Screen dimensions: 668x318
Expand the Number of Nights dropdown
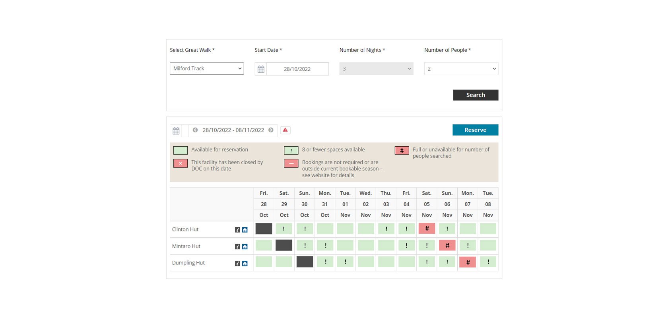[376, 69]
